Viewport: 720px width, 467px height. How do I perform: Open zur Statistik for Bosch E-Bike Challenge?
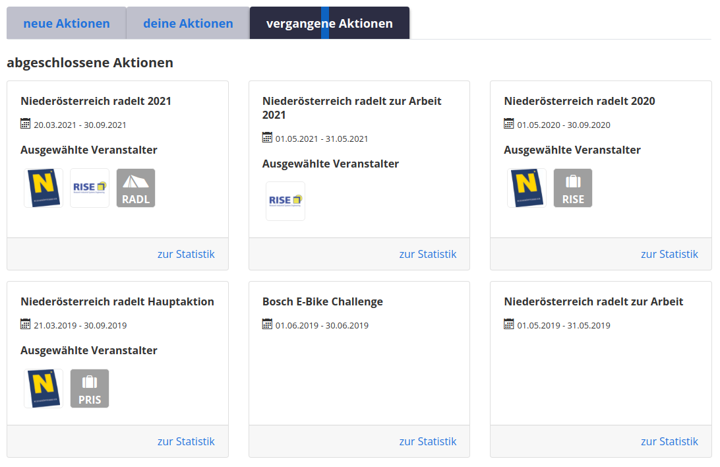click(x=428, y=441)
